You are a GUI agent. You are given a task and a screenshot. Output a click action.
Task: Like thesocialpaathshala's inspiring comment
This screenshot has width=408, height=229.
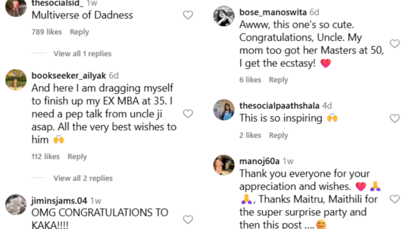tap(395, 118)
